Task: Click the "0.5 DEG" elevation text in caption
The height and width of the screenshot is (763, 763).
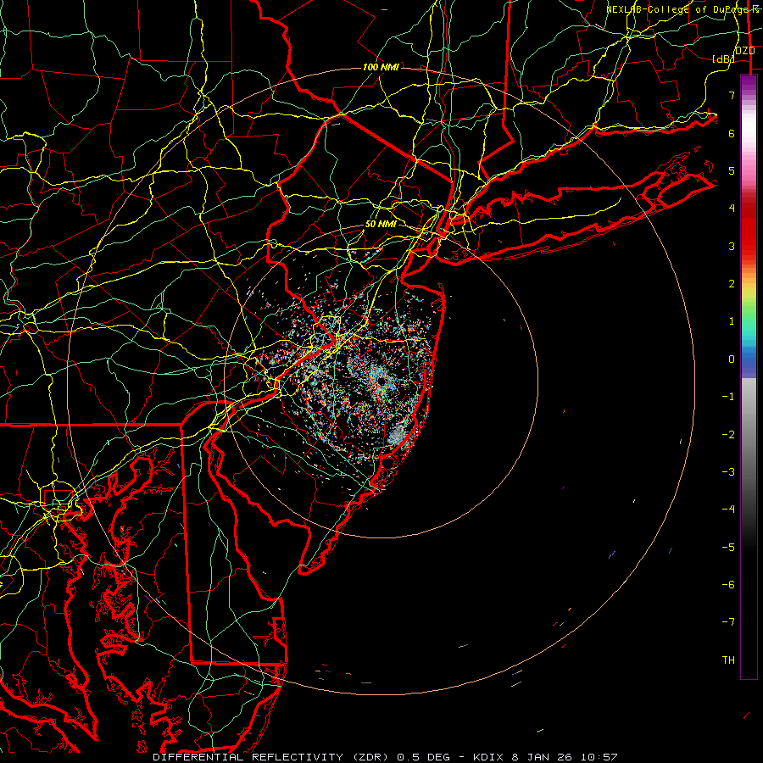Action: pos(424,757)
